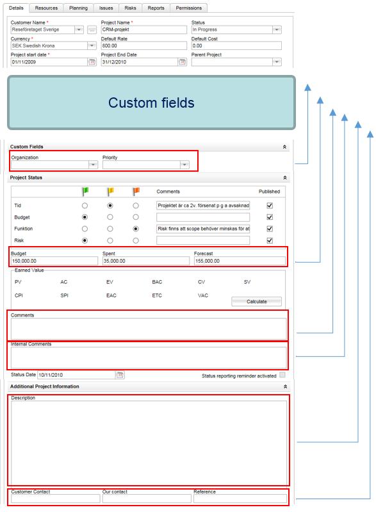Open the Parent Project dropdown
Image resolution: width=376 pixels, height=512 pixels.
point(277,62)
